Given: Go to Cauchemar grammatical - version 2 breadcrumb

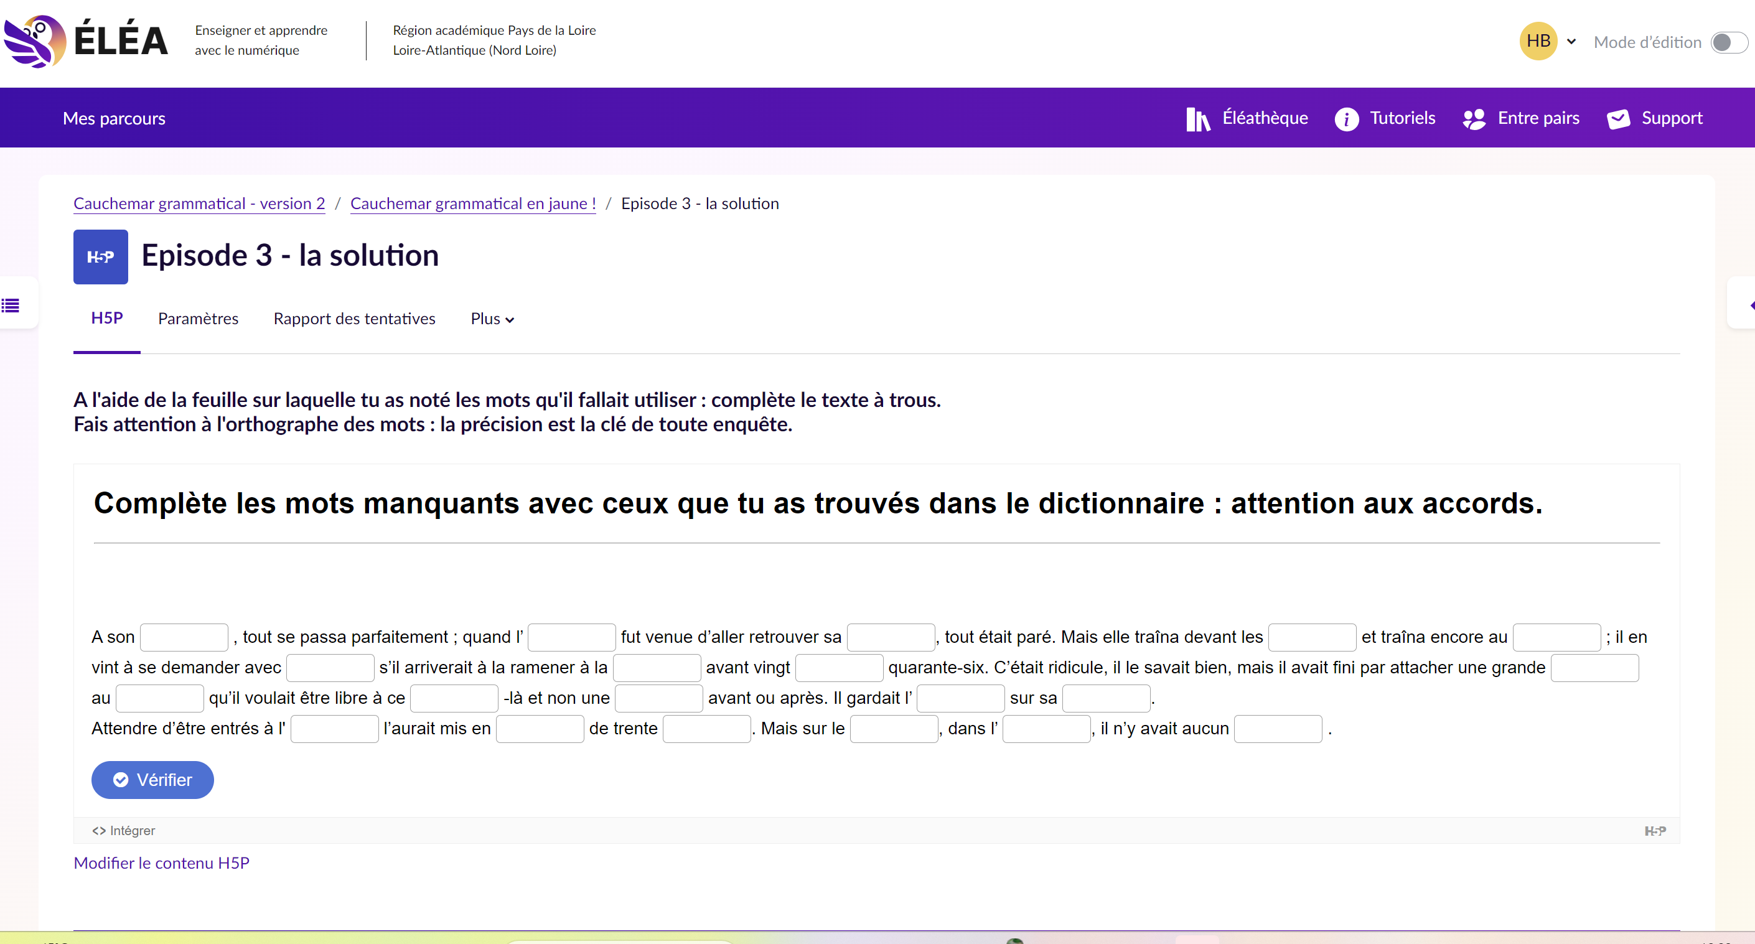Looking at the screenshot, I should coord(199,203).
